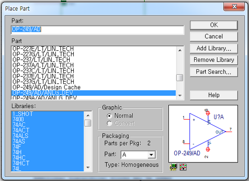Select the 74ACT library
The width and height of the screenshot is (249, 181).
(x=47, y=130)
